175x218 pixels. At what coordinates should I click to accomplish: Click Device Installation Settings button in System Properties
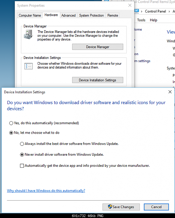[x=98, y=80]
